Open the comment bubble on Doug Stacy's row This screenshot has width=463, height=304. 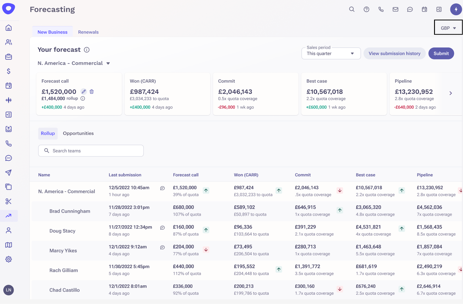(x=162, y=228)
